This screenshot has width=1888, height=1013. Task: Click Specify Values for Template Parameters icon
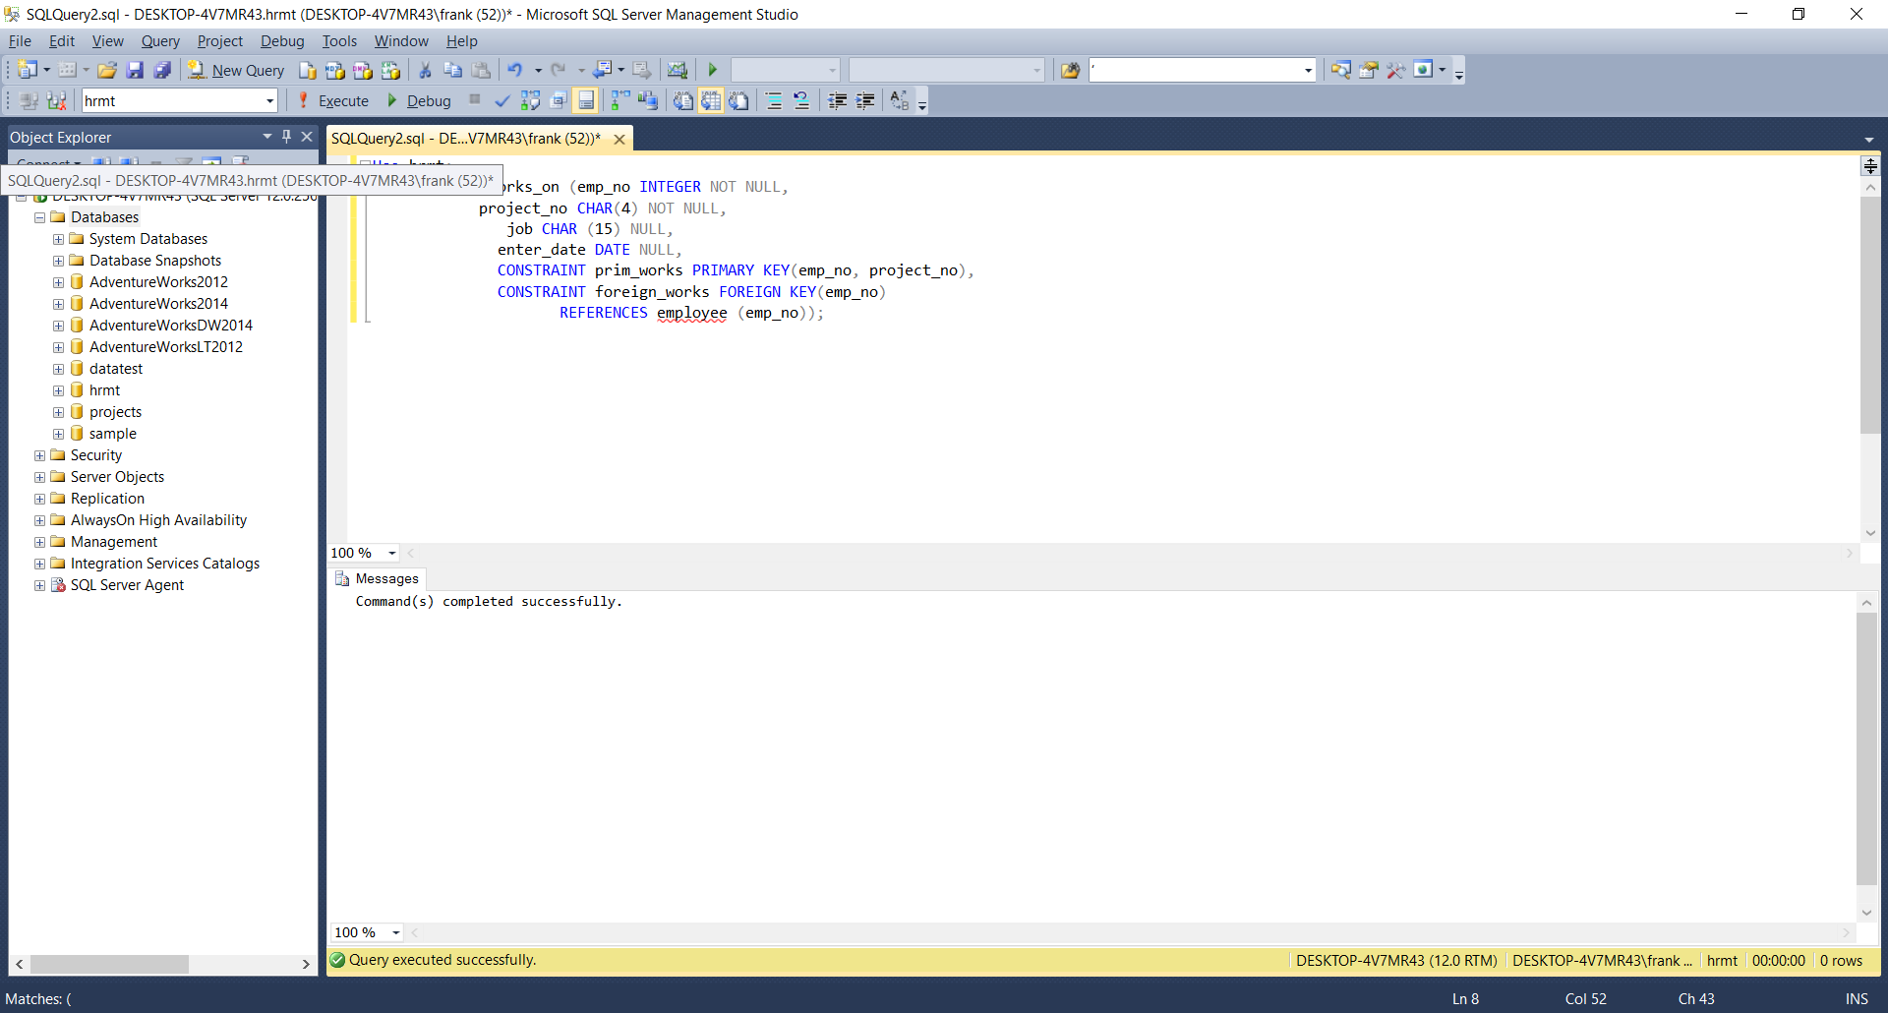tap(899, 100)
